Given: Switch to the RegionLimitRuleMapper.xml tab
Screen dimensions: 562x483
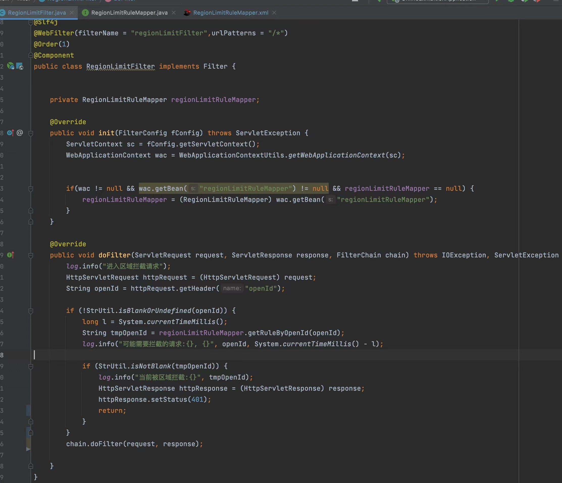Looking at the screenshot, I should 231,12.
